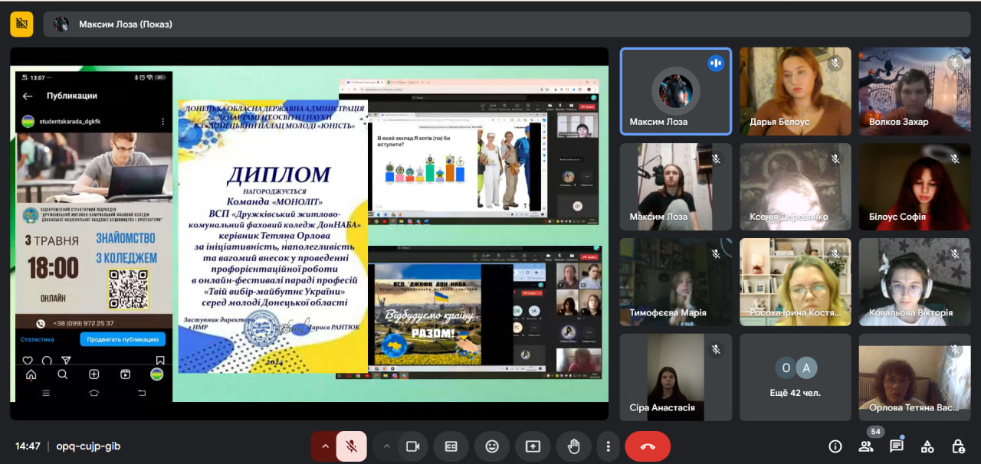The width and height of the screenshot is (981, 464).
Task: Raise hand using the hand button
Action: [573, 446]
